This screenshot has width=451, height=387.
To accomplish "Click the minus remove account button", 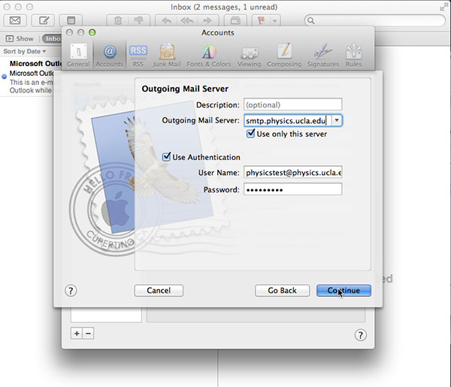I will (x=88, y=333).
